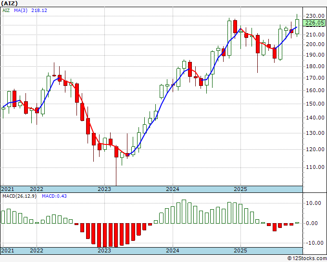The width and height of the screenshot is (327, 262).
Task: Click the 226.05 current price tag
Action: pyautogui.click(x=314, y=23)
